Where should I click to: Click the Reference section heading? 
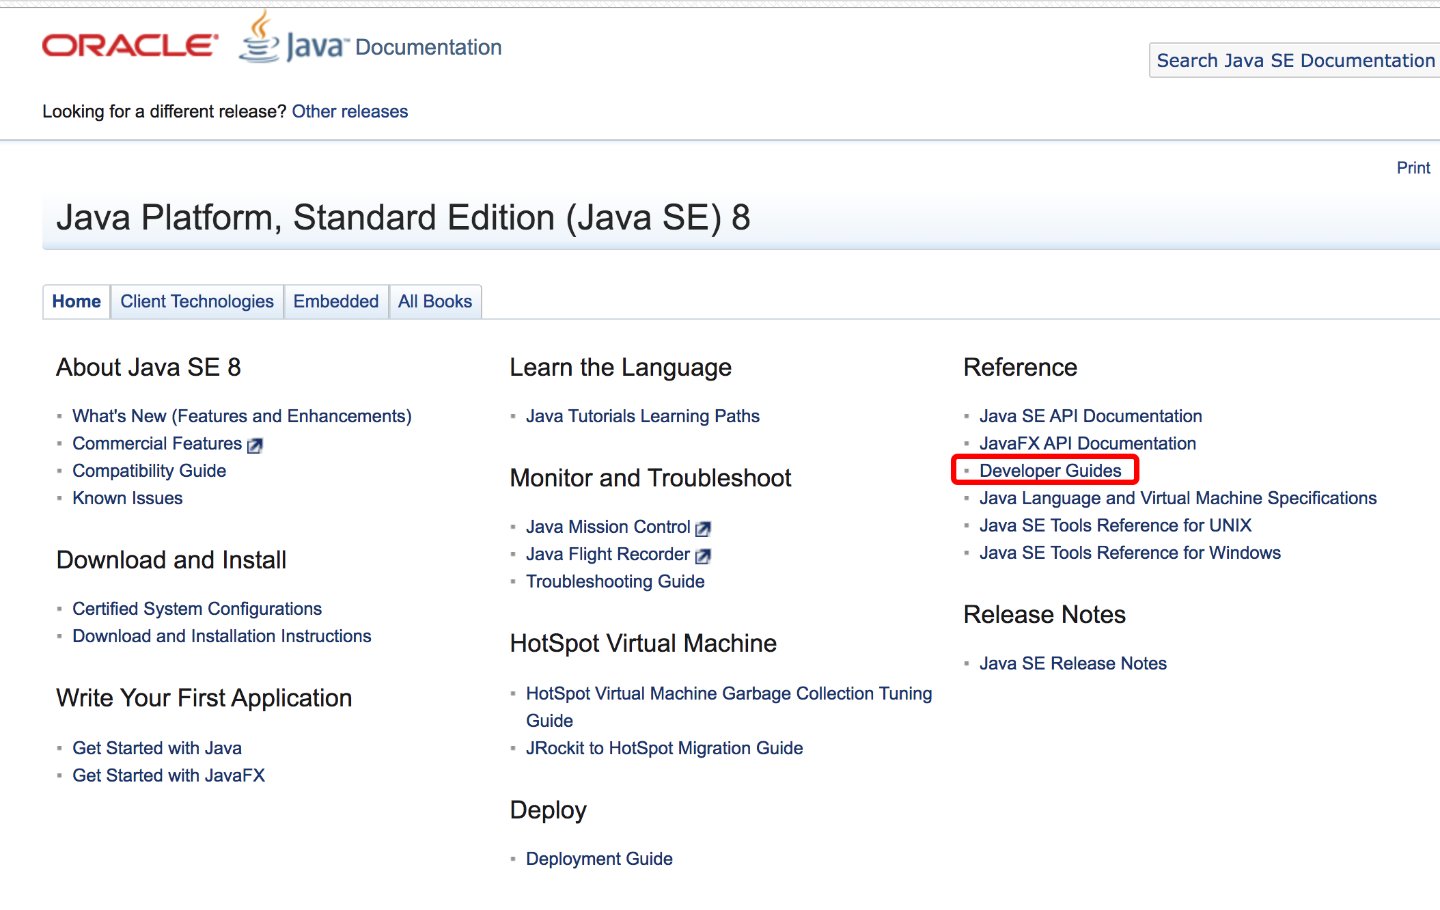pyautogui.click(x=1021, y=368)
